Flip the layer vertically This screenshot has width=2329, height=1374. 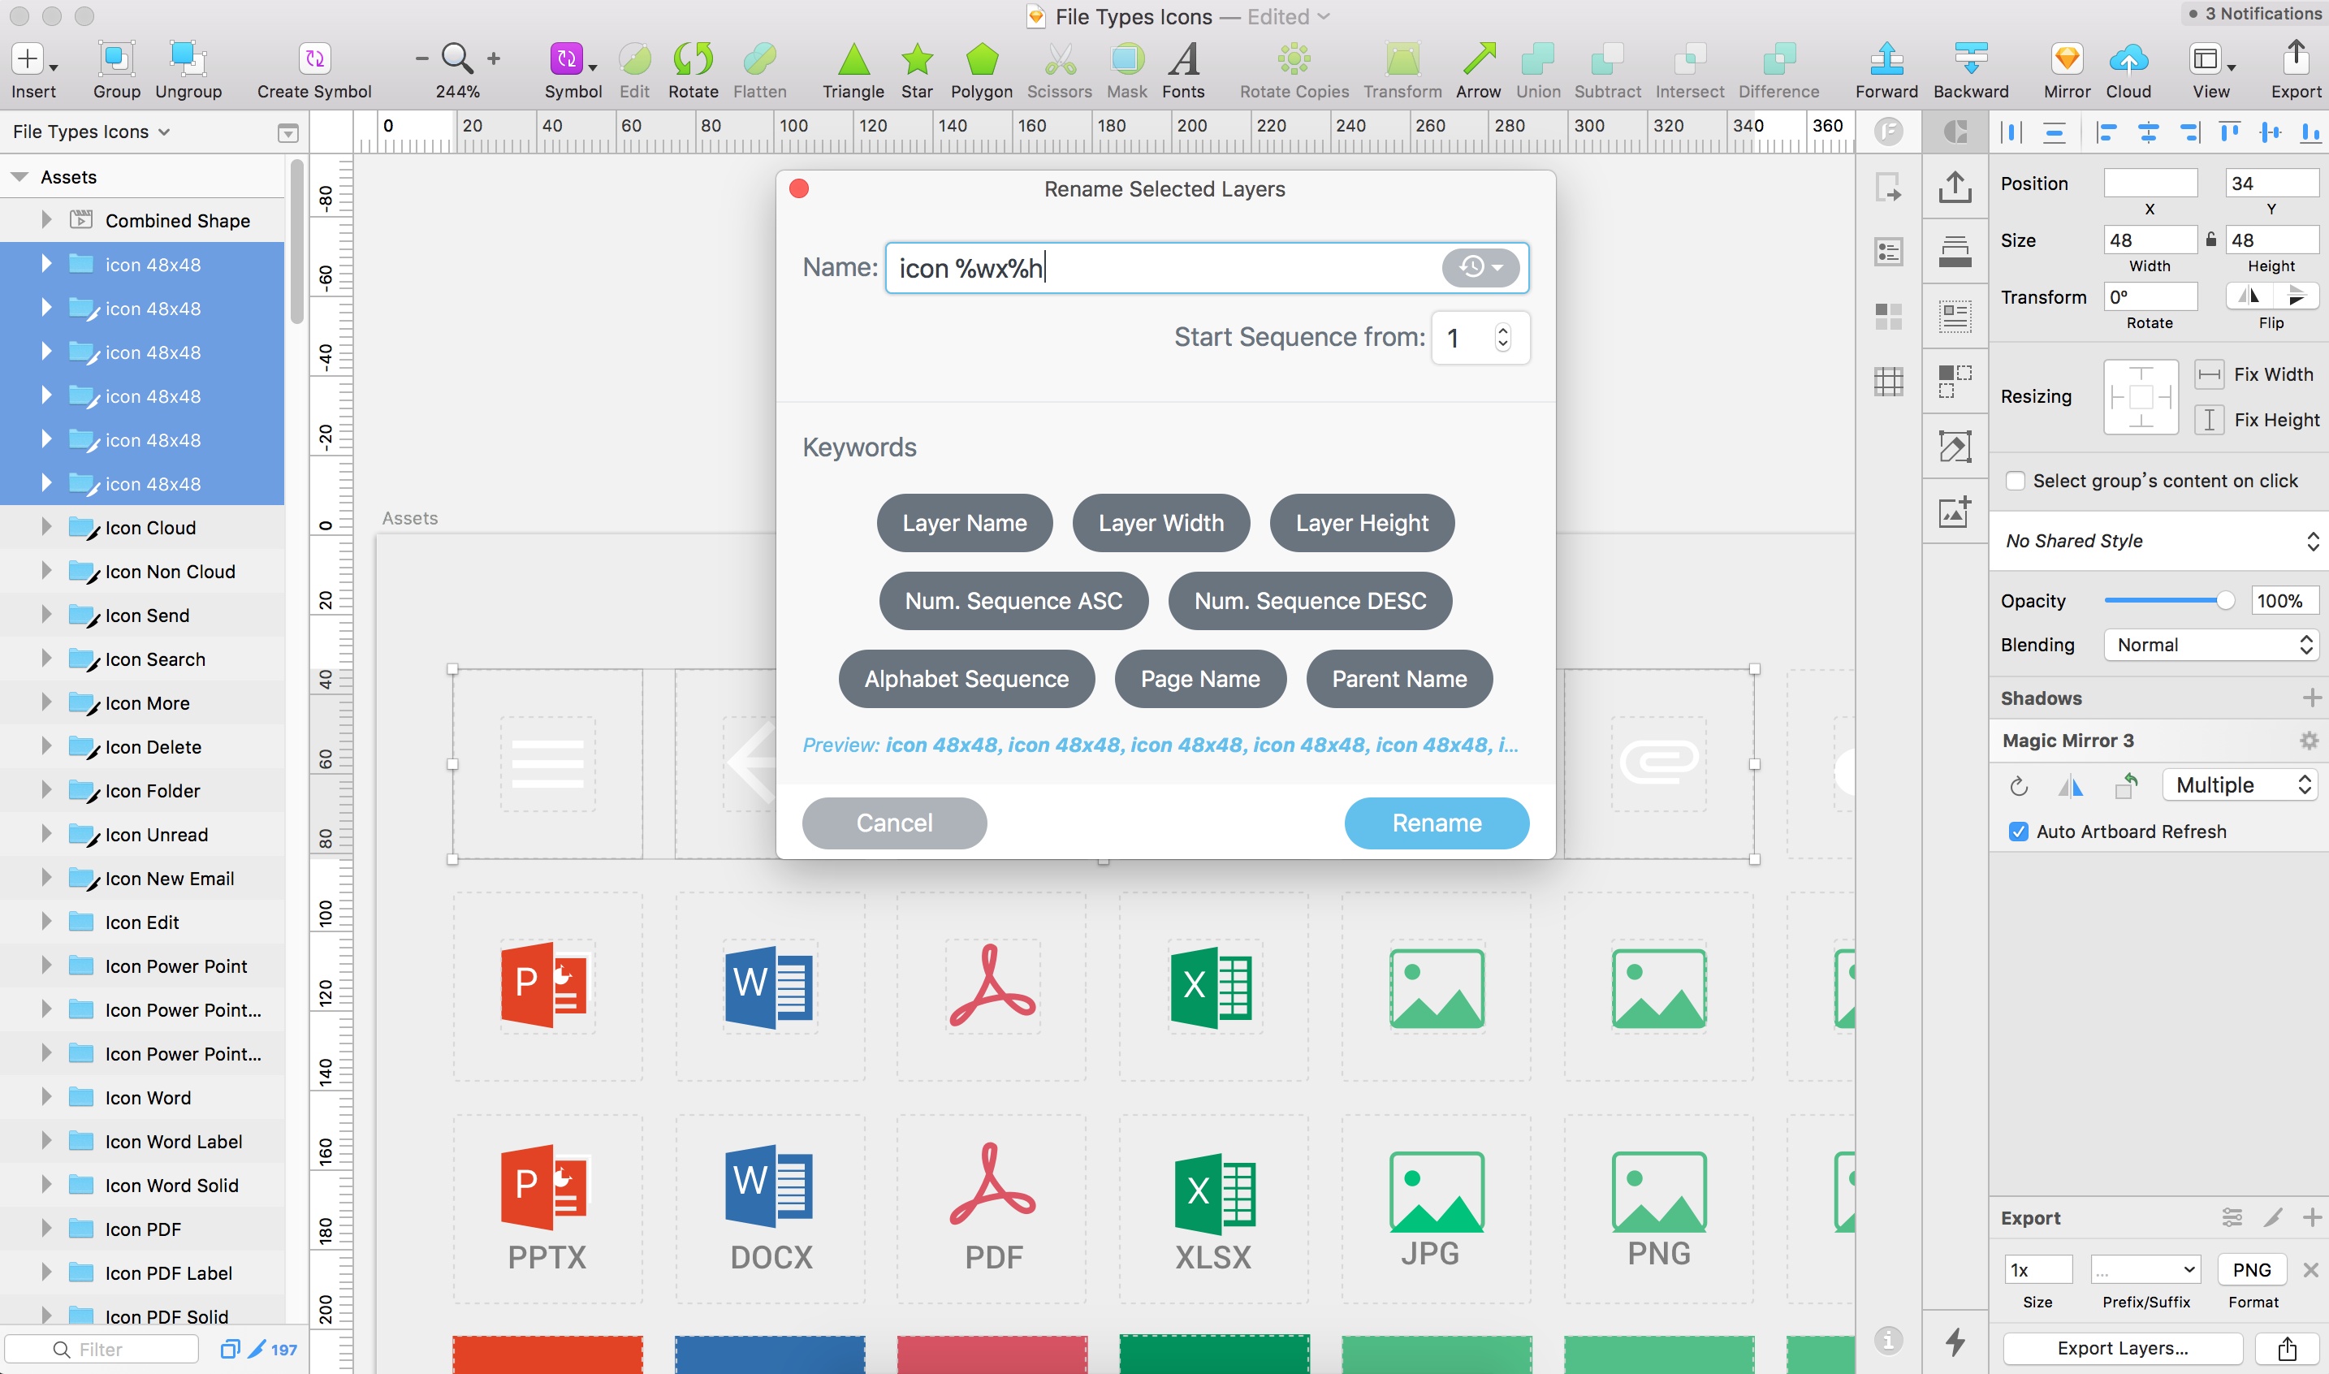click(x=2295, y=296)
